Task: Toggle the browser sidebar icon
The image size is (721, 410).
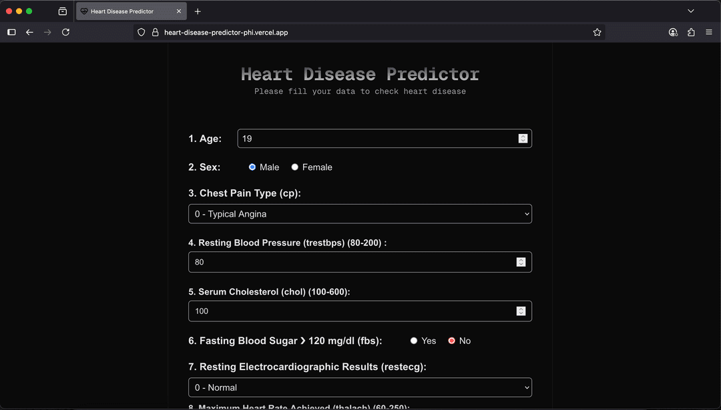Action: click(x=11, y=32)
